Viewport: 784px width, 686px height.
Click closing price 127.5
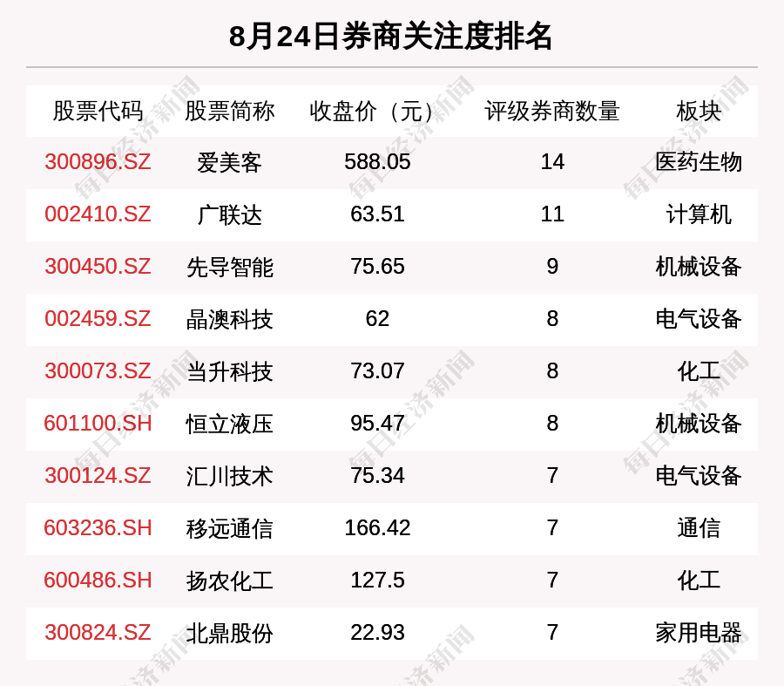tap(377, 581)
